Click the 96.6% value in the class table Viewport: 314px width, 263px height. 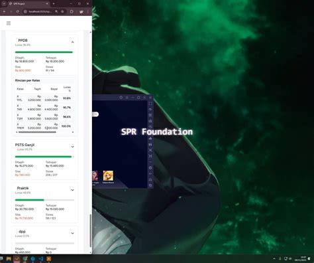coord(67,117)
